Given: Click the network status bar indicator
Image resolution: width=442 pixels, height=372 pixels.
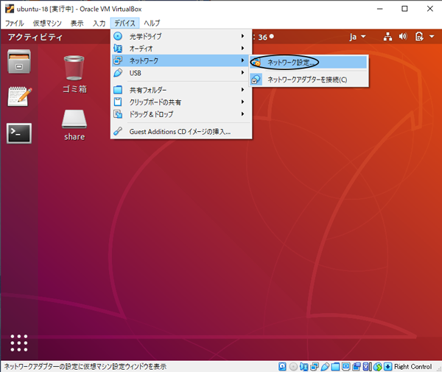Looking at the screenshot, I should point(315,366).
